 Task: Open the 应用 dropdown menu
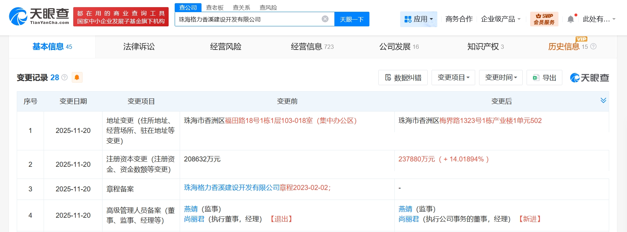418,19
